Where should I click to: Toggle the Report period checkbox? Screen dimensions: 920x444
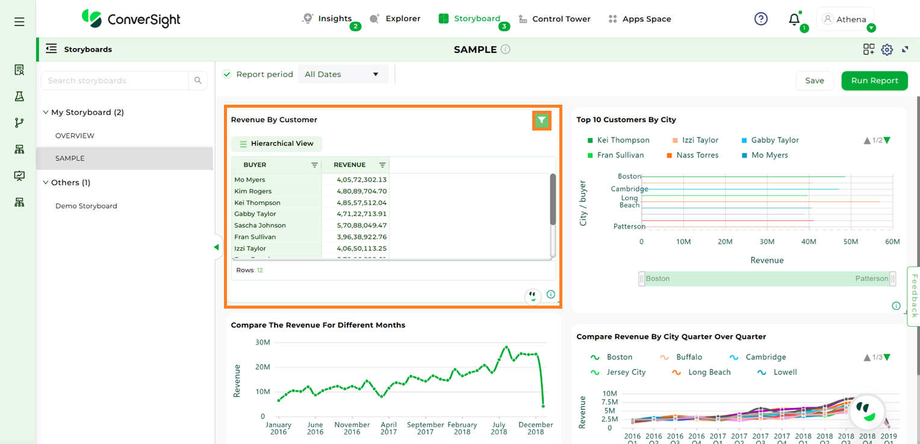(x=227, y=75)
